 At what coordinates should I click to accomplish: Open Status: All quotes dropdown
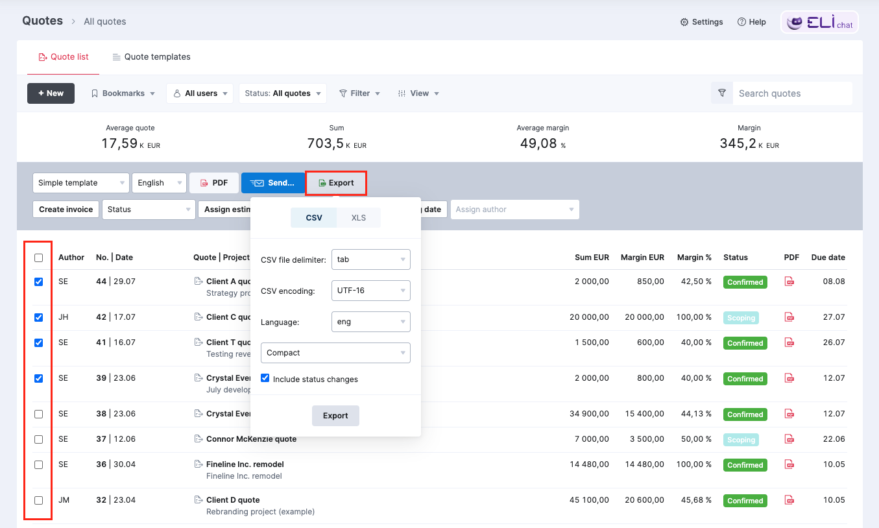coord(283,93)
